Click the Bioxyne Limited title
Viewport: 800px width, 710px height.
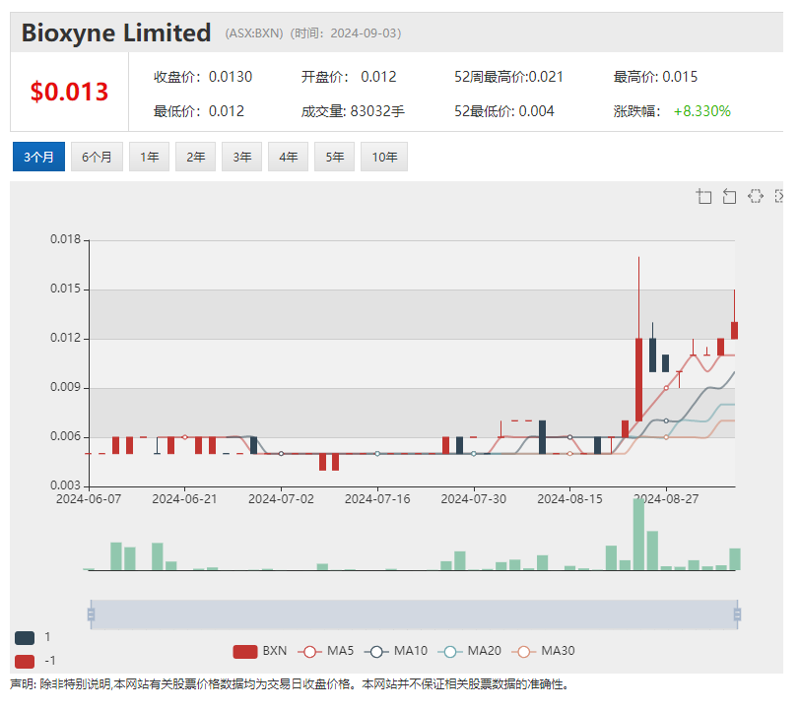116,33
